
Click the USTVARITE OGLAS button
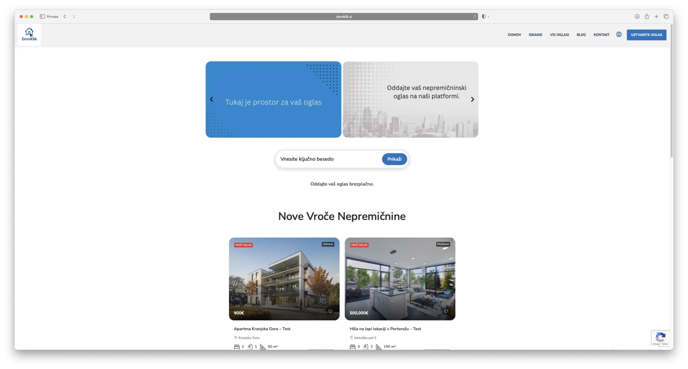point(646,35)
